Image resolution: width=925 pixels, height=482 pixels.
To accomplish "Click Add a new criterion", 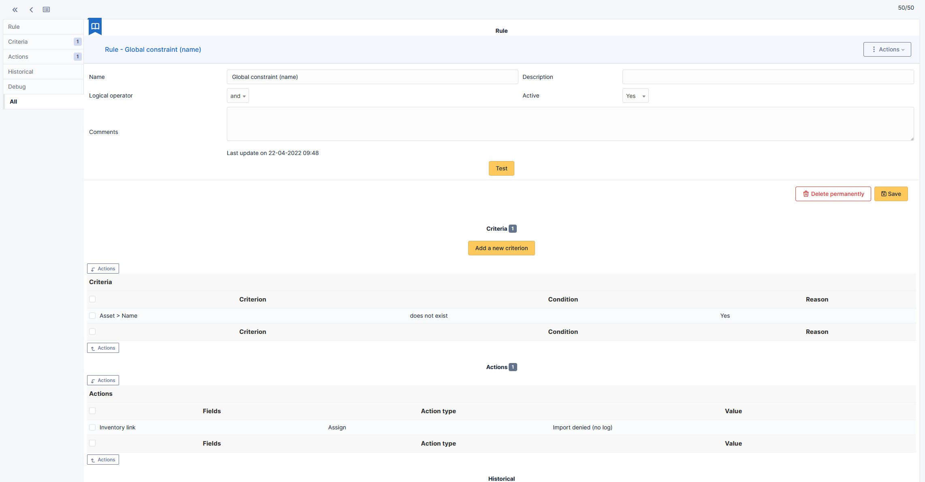I will pos(501,248).
